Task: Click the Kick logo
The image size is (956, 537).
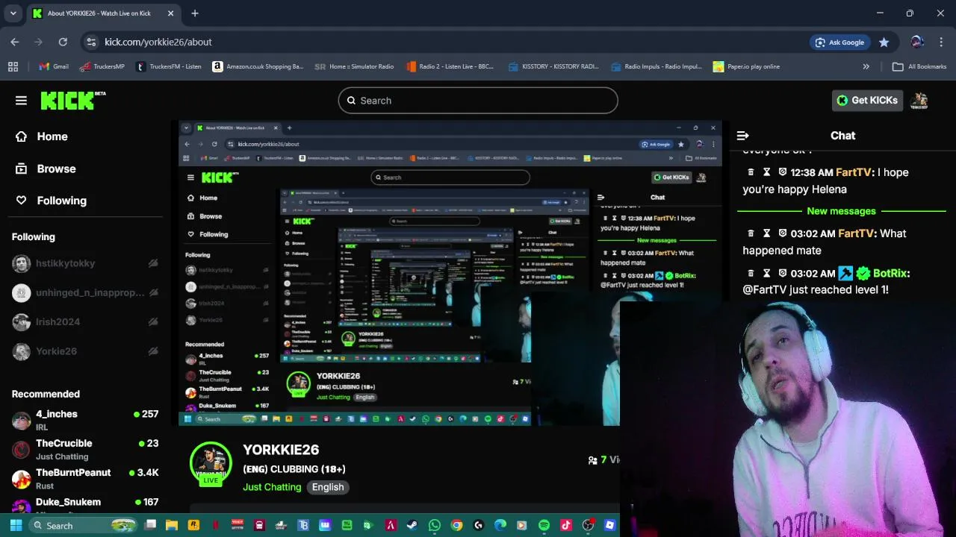Action: (72, 100)
